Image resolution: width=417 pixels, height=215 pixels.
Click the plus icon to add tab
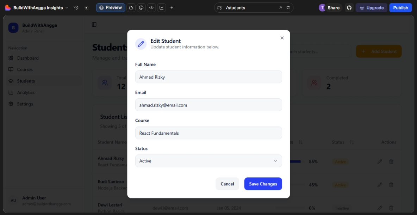click(x=172, y=8)
